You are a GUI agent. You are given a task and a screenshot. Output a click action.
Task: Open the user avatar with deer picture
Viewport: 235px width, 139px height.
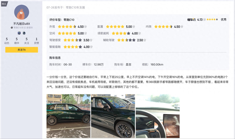click(22, 12)
